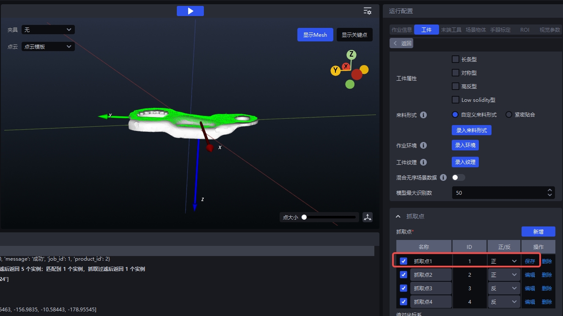563x316 pixels.
Task: Open the 夹具 dropdown
Action: 48,30
